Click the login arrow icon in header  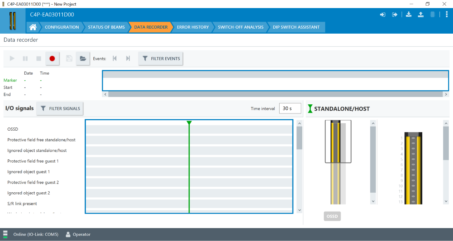[x=383, y=15]
